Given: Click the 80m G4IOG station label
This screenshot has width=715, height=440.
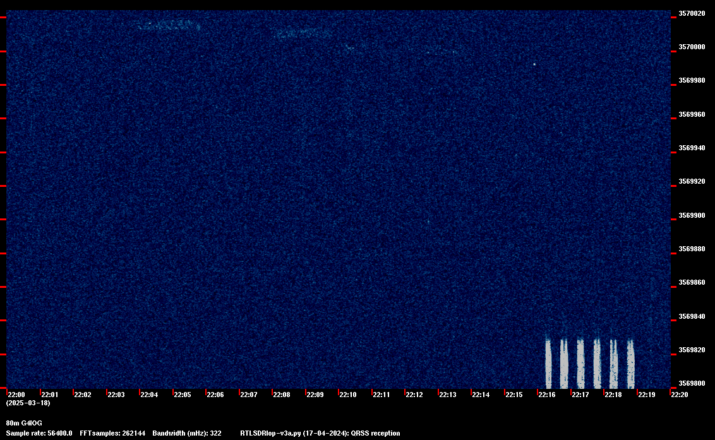Looking at the screenshot, I should pos(24,423).
